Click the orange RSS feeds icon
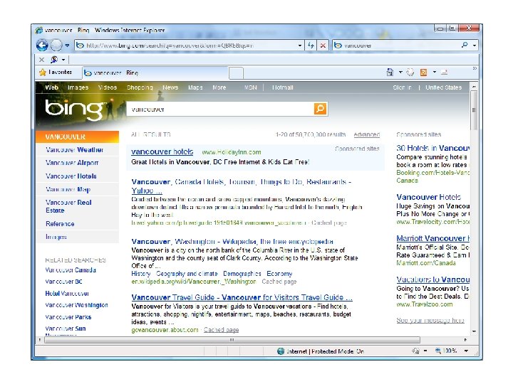This screenshot has height=384, width=513. (423, 73)
